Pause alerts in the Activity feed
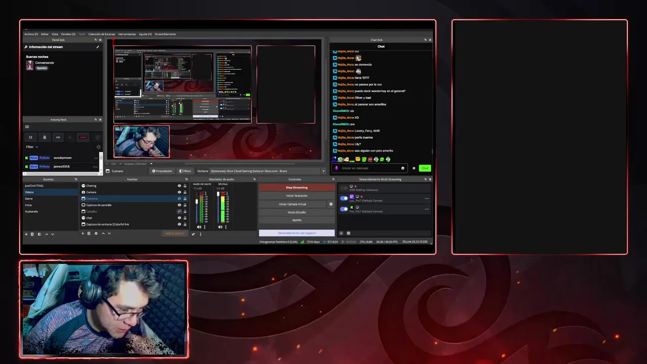The image size is (647, 364). click(31, 137)
